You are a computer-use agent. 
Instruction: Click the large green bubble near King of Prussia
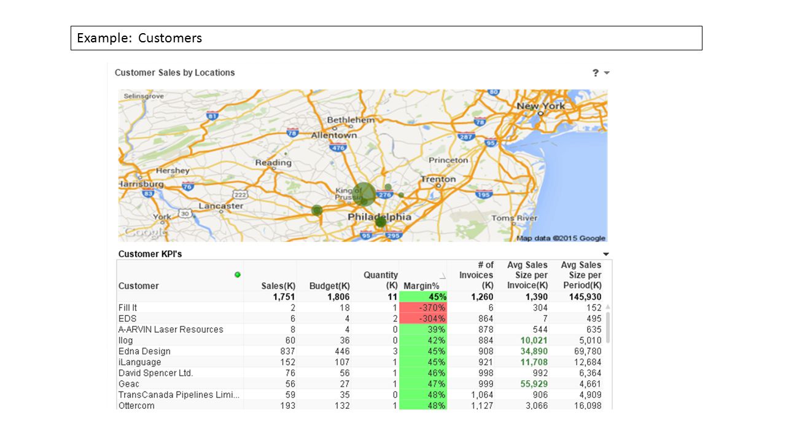[365, 193]
